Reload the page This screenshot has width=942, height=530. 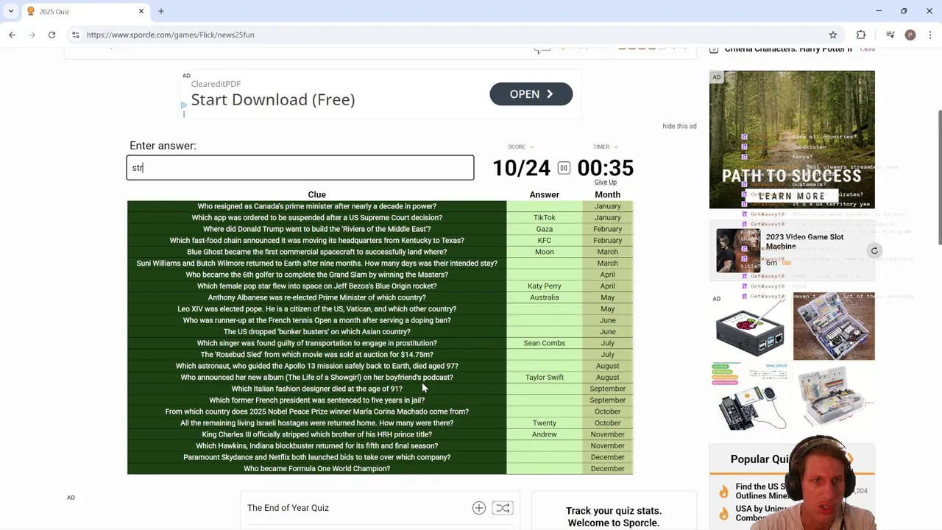(x=52, y=35)
